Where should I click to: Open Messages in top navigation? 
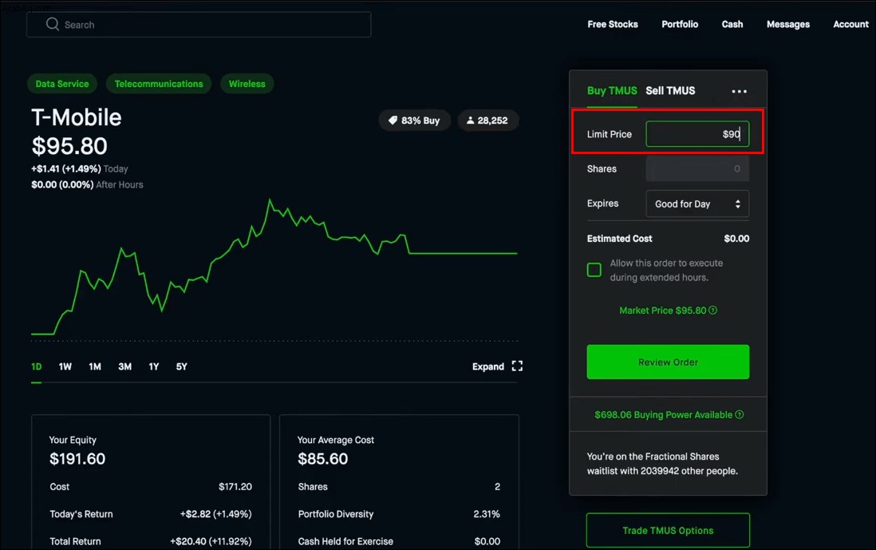788,24
